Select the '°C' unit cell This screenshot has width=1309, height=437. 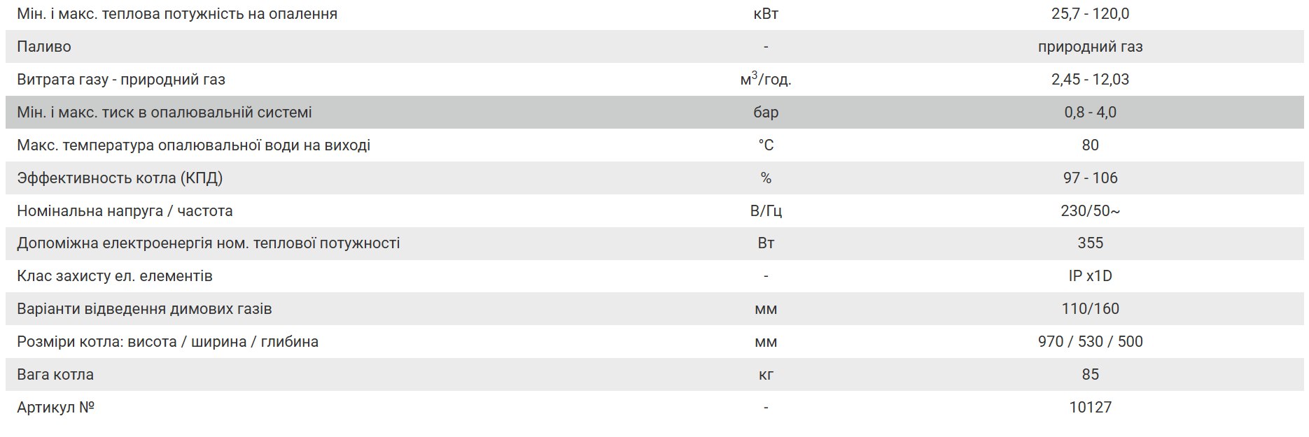(766, 145)
